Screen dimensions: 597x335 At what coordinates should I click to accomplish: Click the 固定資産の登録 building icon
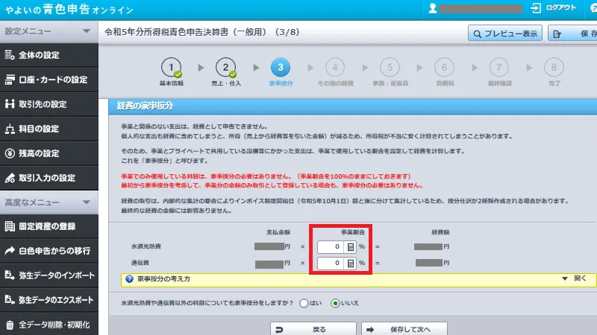click(10, 226)
